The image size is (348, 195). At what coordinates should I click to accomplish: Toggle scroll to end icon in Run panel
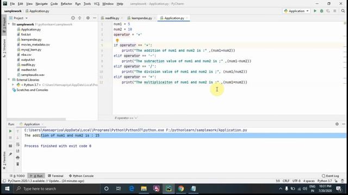[x=18, y=151]
